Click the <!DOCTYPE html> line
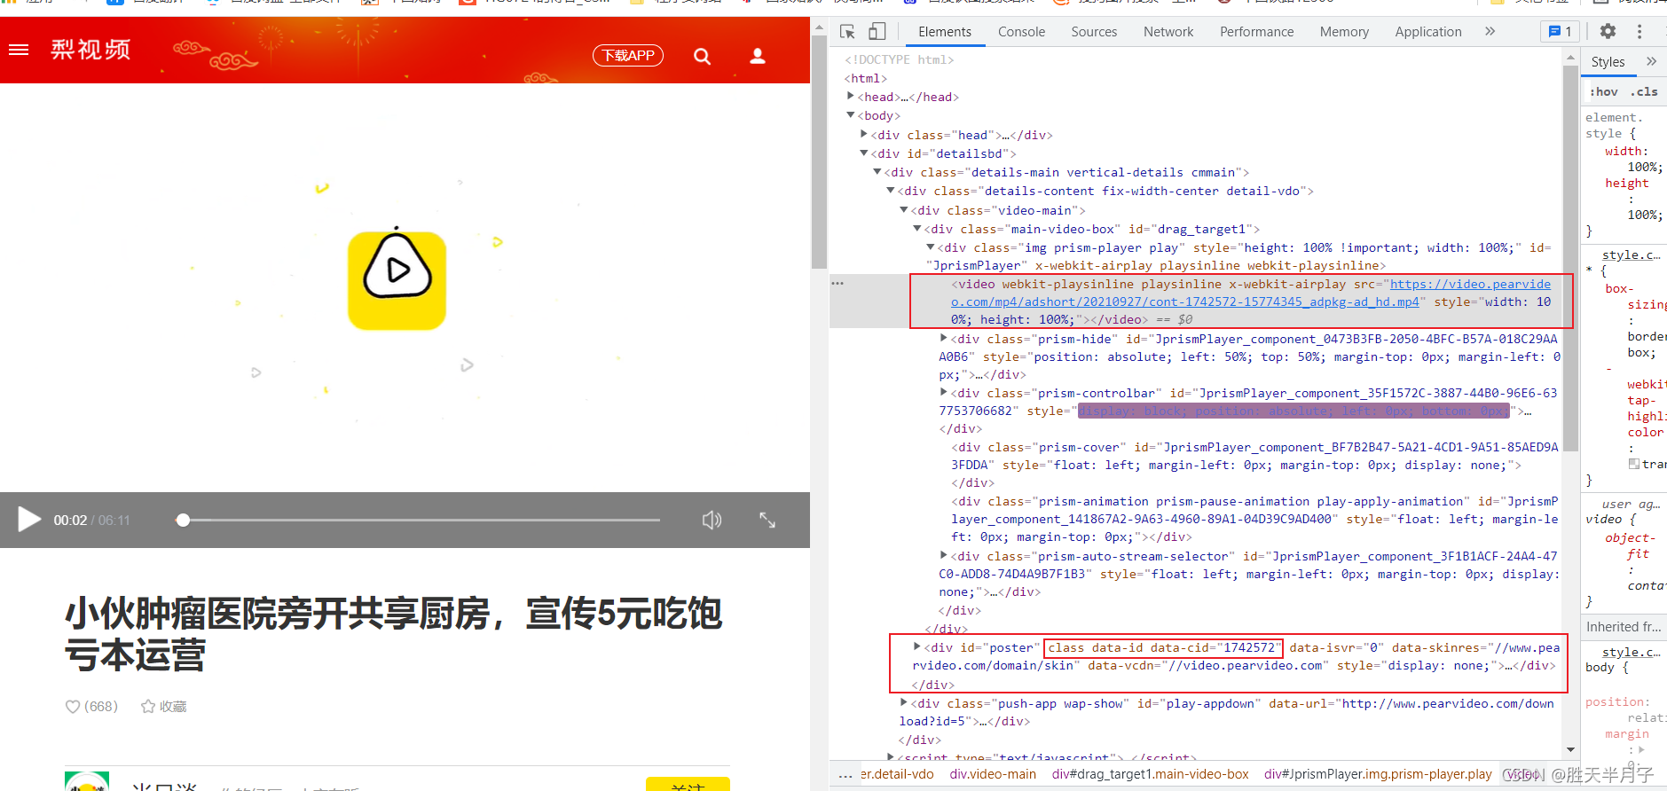The image size is (1667, 791). point(899,59)
